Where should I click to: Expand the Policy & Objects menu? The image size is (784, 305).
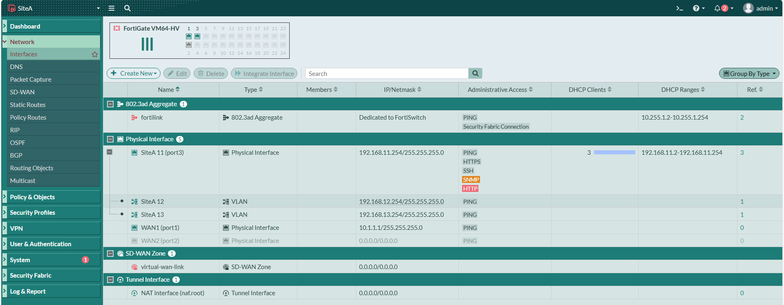pos(51,197)
